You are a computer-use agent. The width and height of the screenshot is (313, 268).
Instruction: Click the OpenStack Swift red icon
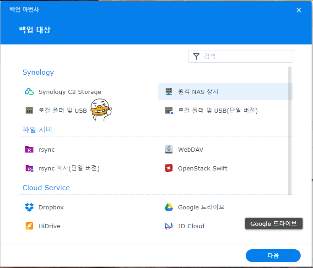169,168
